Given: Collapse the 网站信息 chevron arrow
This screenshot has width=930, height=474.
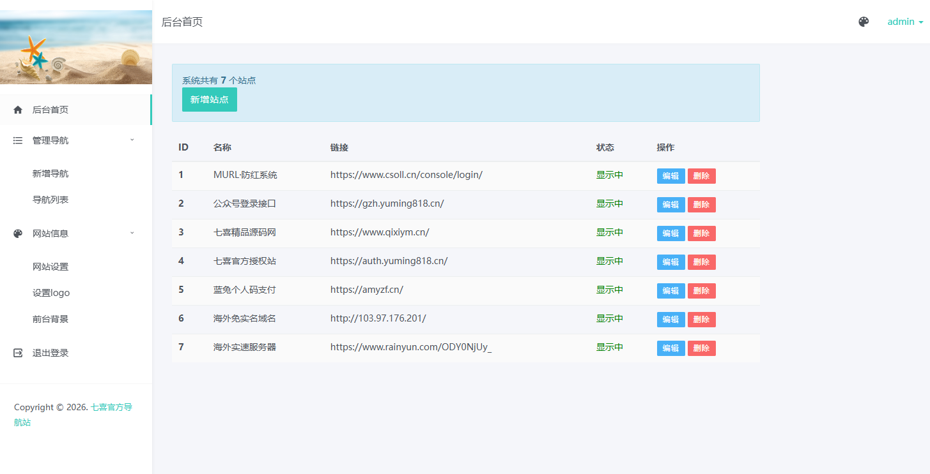Looking at the screenshot, I should coord(132,233).
